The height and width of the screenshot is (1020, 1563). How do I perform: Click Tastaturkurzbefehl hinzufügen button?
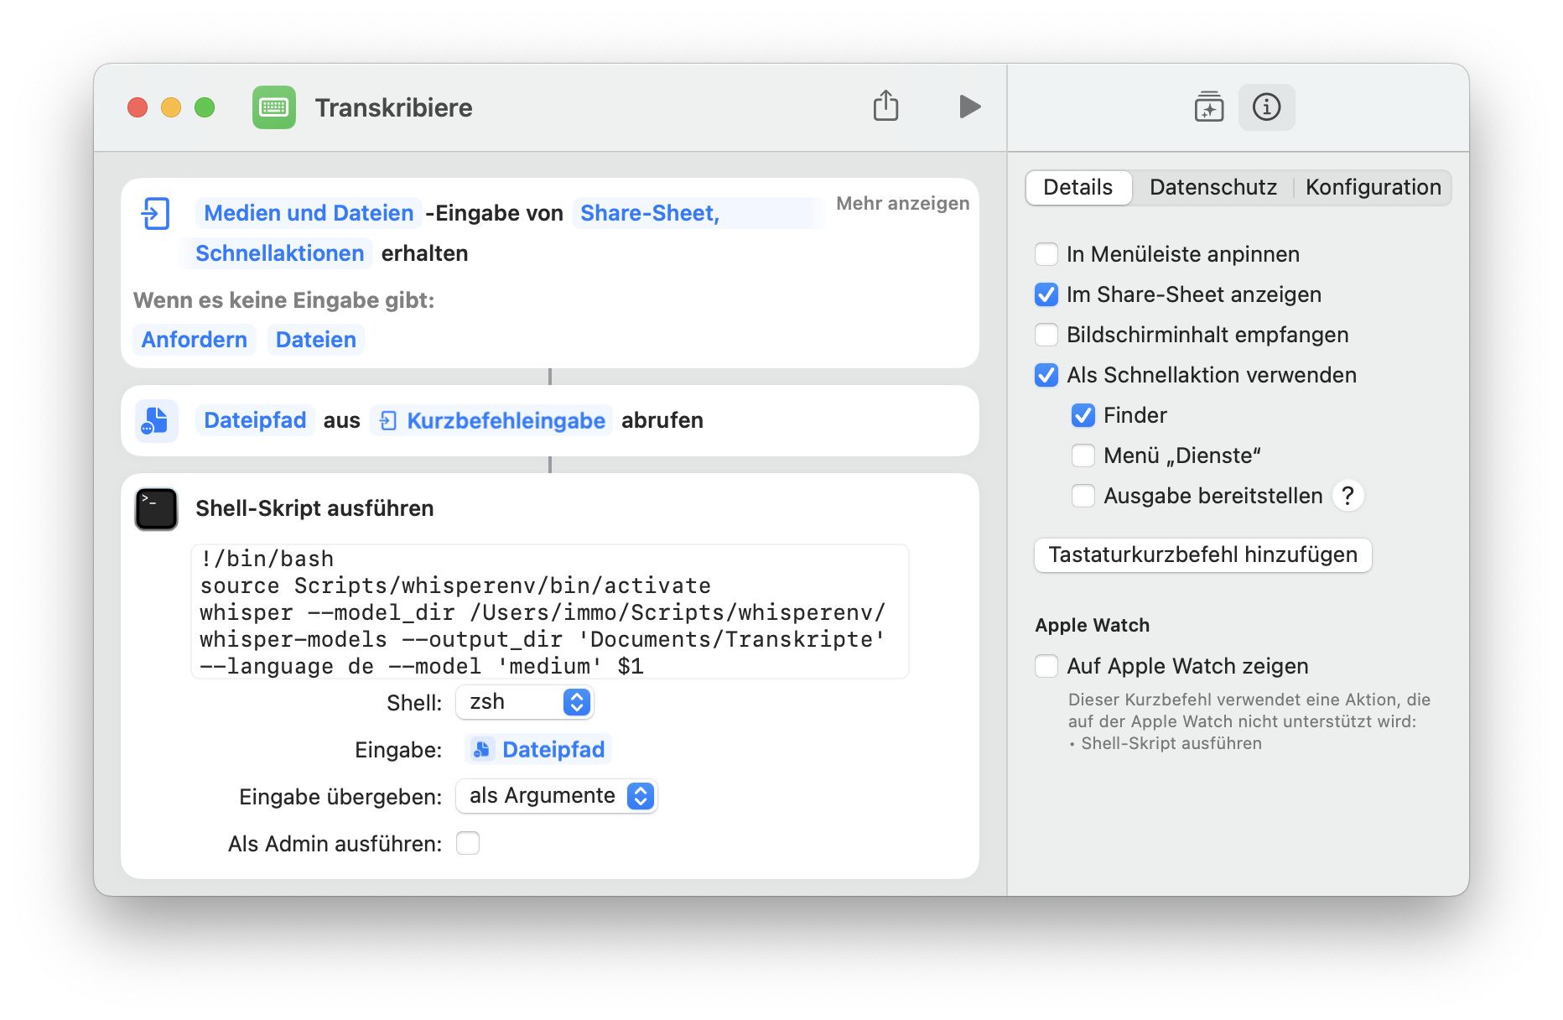pos(1202,555)
